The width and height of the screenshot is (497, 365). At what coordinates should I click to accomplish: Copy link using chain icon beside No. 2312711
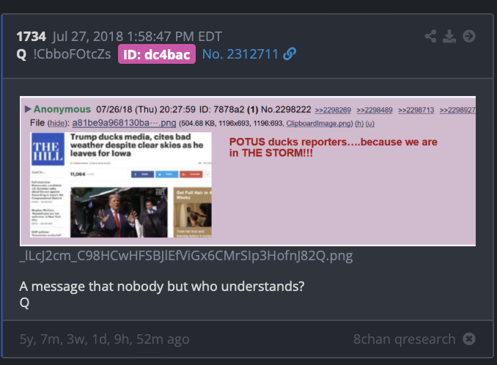[x=290, y=54]
